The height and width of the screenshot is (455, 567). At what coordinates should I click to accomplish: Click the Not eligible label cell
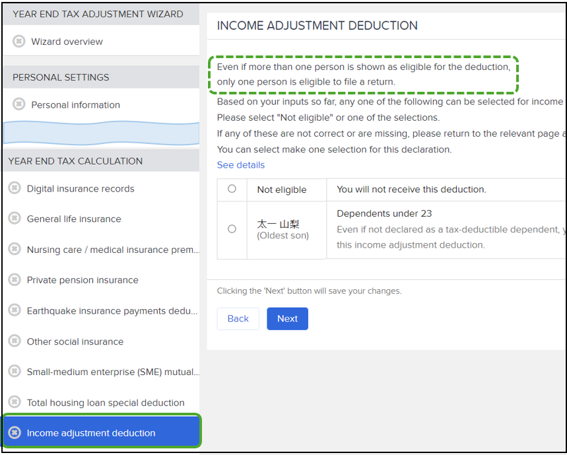286,190
